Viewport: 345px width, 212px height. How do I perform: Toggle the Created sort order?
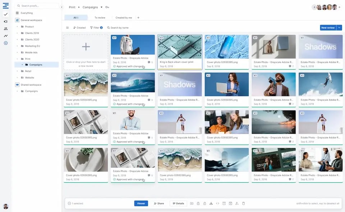point(79,28)
